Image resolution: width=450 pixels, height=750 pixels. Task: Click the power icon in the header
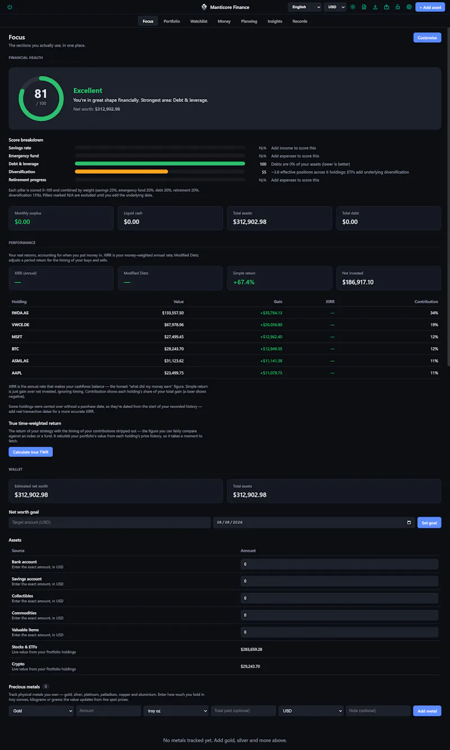pyautogui.click(x=10, y=7)
